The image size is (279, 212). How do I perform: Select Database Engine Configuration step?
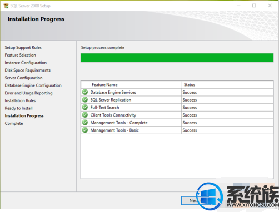(x=33, y=85)
